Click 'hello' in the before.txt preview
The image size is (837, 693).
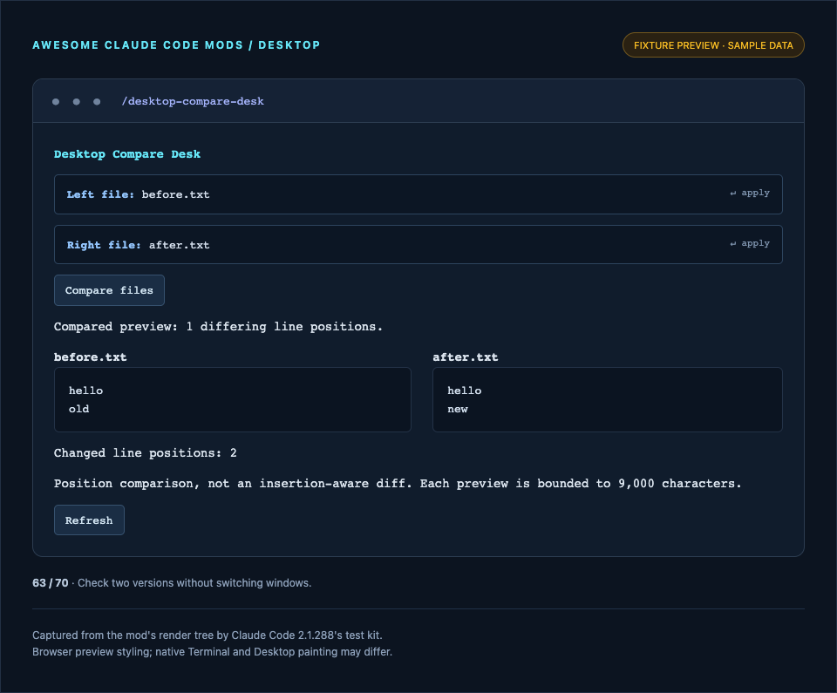pyautogui.click(x=85, y=391)
